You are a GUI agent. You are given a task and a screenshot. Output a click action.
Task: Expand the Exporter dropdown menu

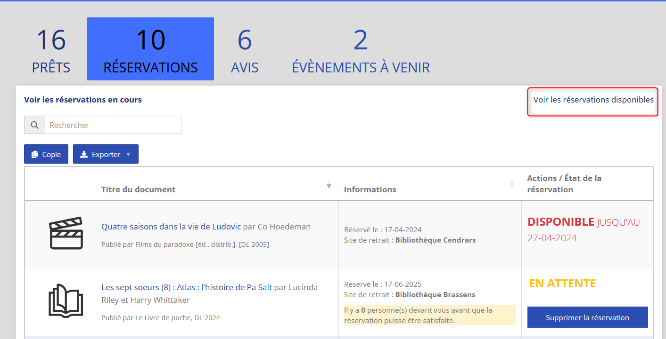pyautogui.click(x=106, y=154)
